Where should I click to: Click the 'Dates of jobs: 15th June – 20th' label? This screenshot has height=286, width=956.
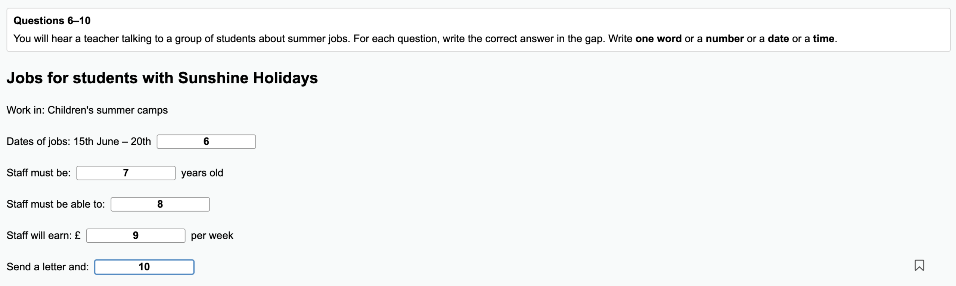click(79, 142)
